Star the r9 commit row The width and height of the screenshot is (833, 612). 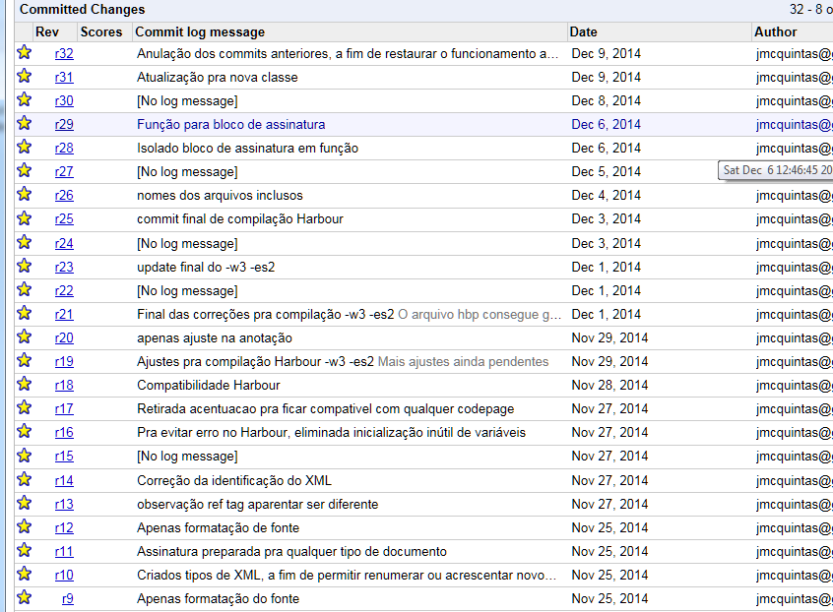[24, 597]
